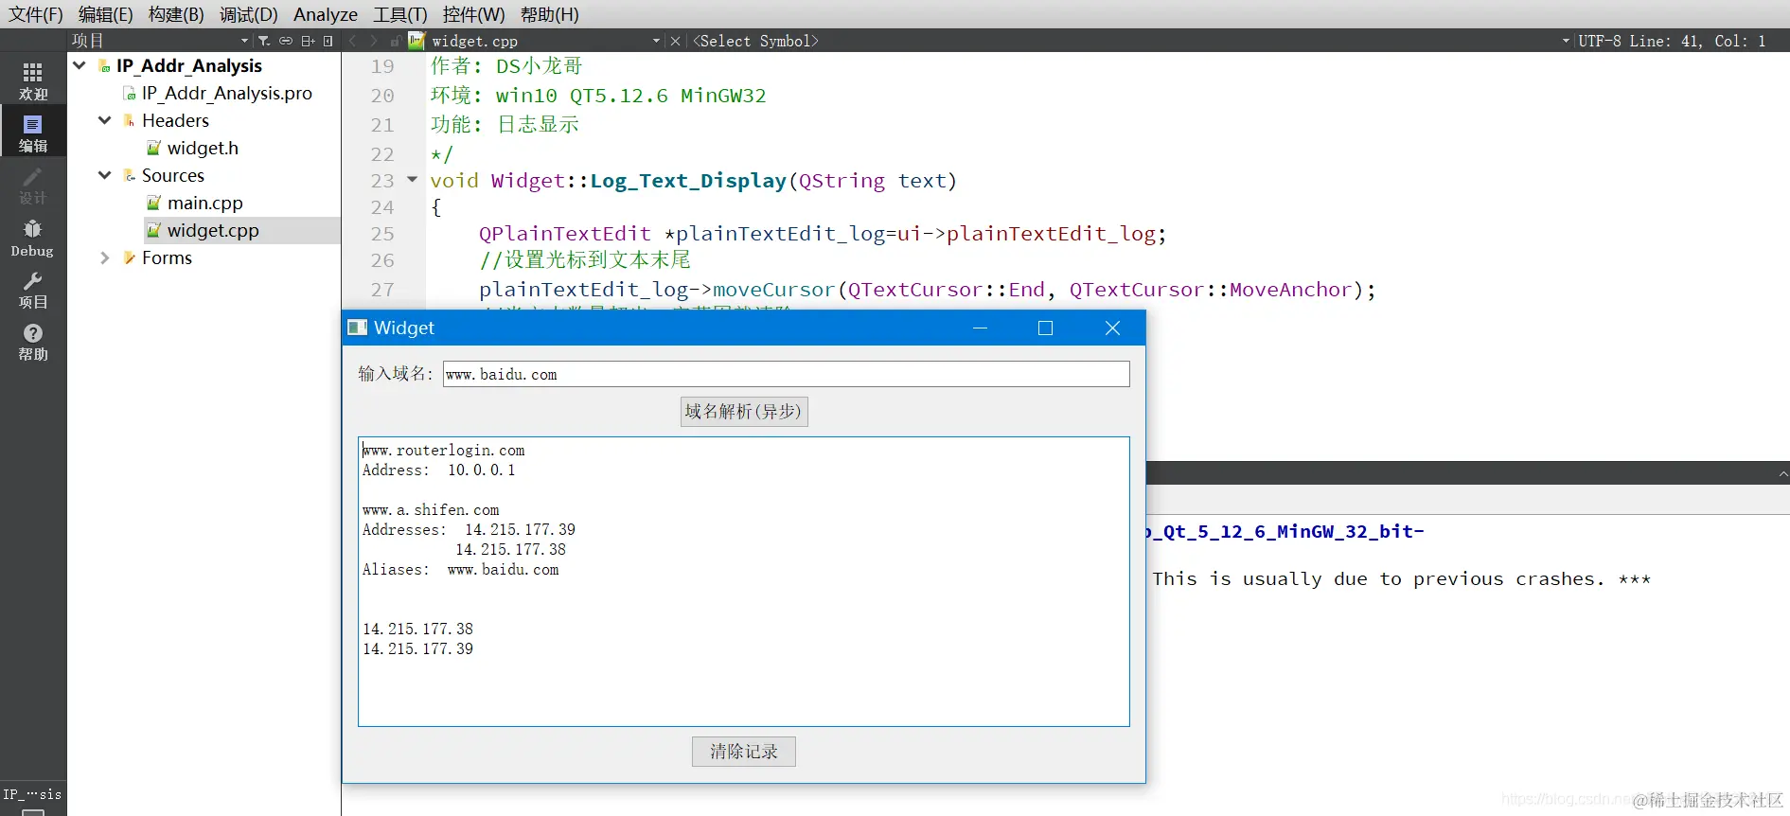
Task: Go forward in editor navigation history
Action: coord(374,41)
